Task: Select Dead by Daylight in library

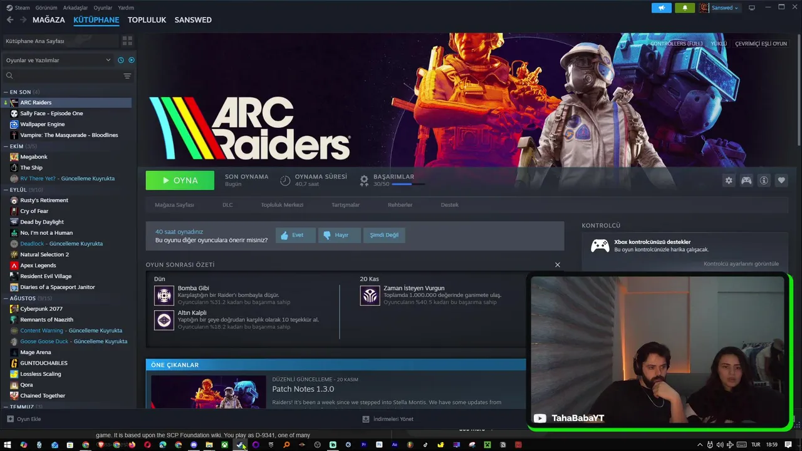Action: [42, 222]
